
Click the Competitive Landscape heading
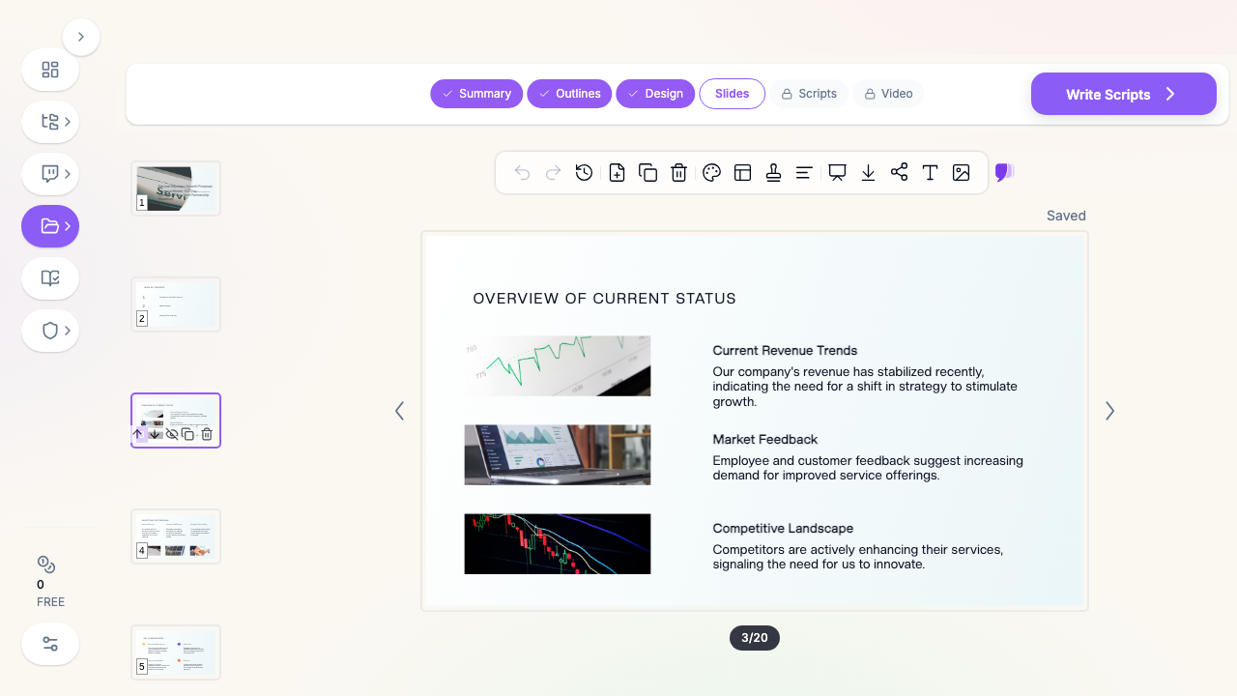(x=783, y=529)
